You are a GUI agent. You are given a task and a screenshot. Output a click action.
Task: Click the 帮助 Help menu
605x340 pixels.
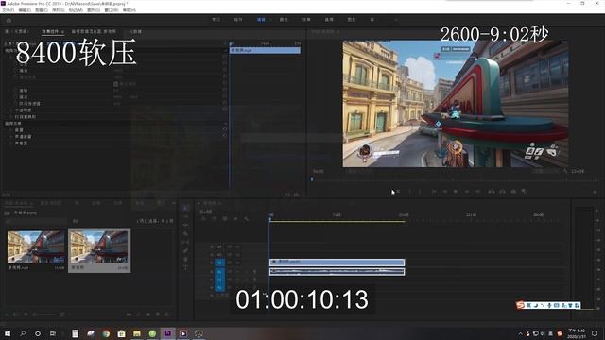pos(129,10)
